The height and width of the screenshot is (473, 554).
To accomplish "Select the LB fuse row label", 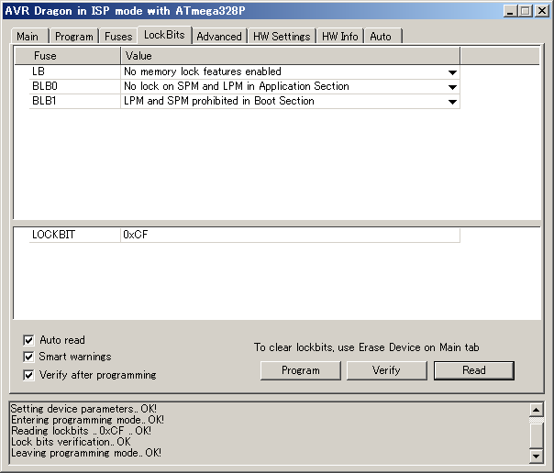I will point(39,71).
